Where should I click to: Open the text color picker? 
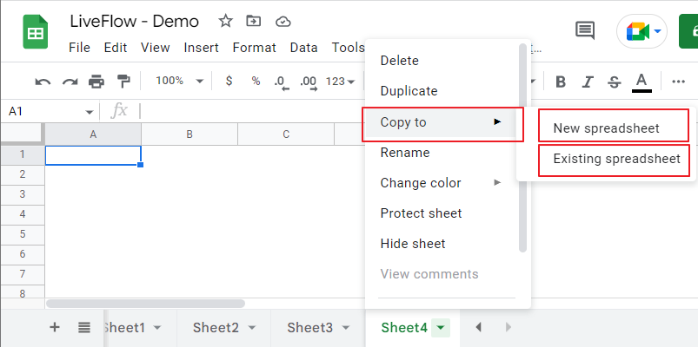point(641,82)
